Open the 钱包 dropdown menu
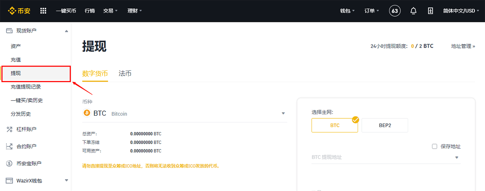Screen dimensions: 485x191 (x=347, y=11)
